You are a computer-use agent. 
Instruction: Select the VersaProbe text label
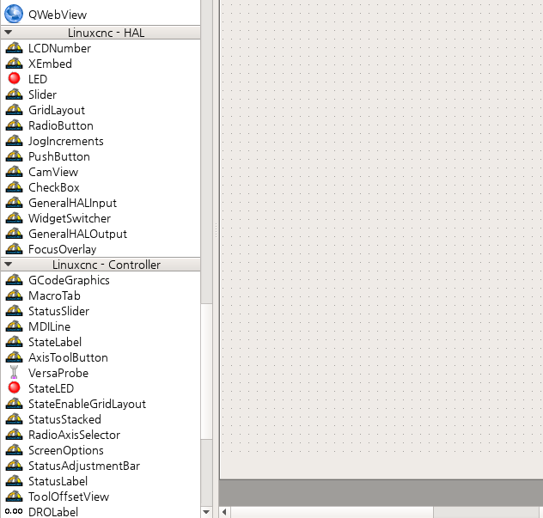[58, 373]
